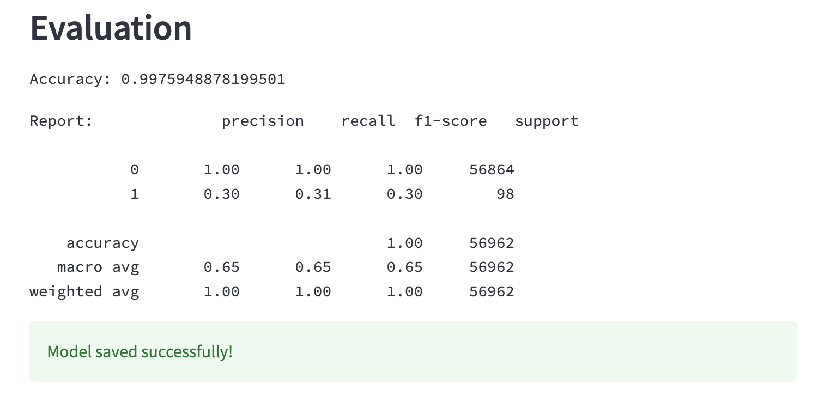Click the Evaluation heading

111,28
